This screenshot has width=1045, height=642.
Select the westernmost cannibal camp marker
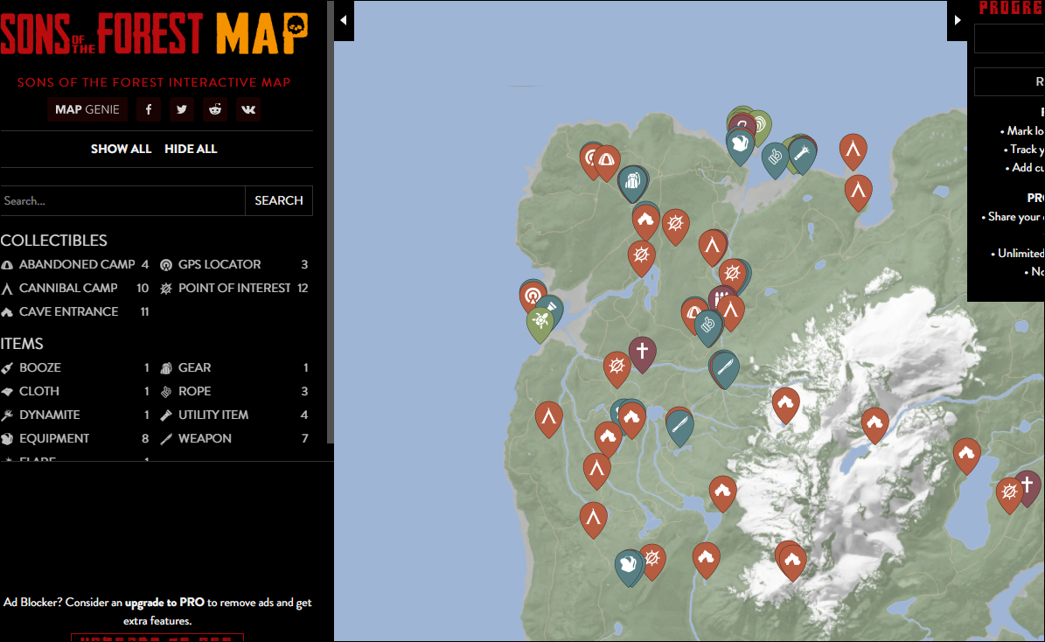[x=548, y=418]
